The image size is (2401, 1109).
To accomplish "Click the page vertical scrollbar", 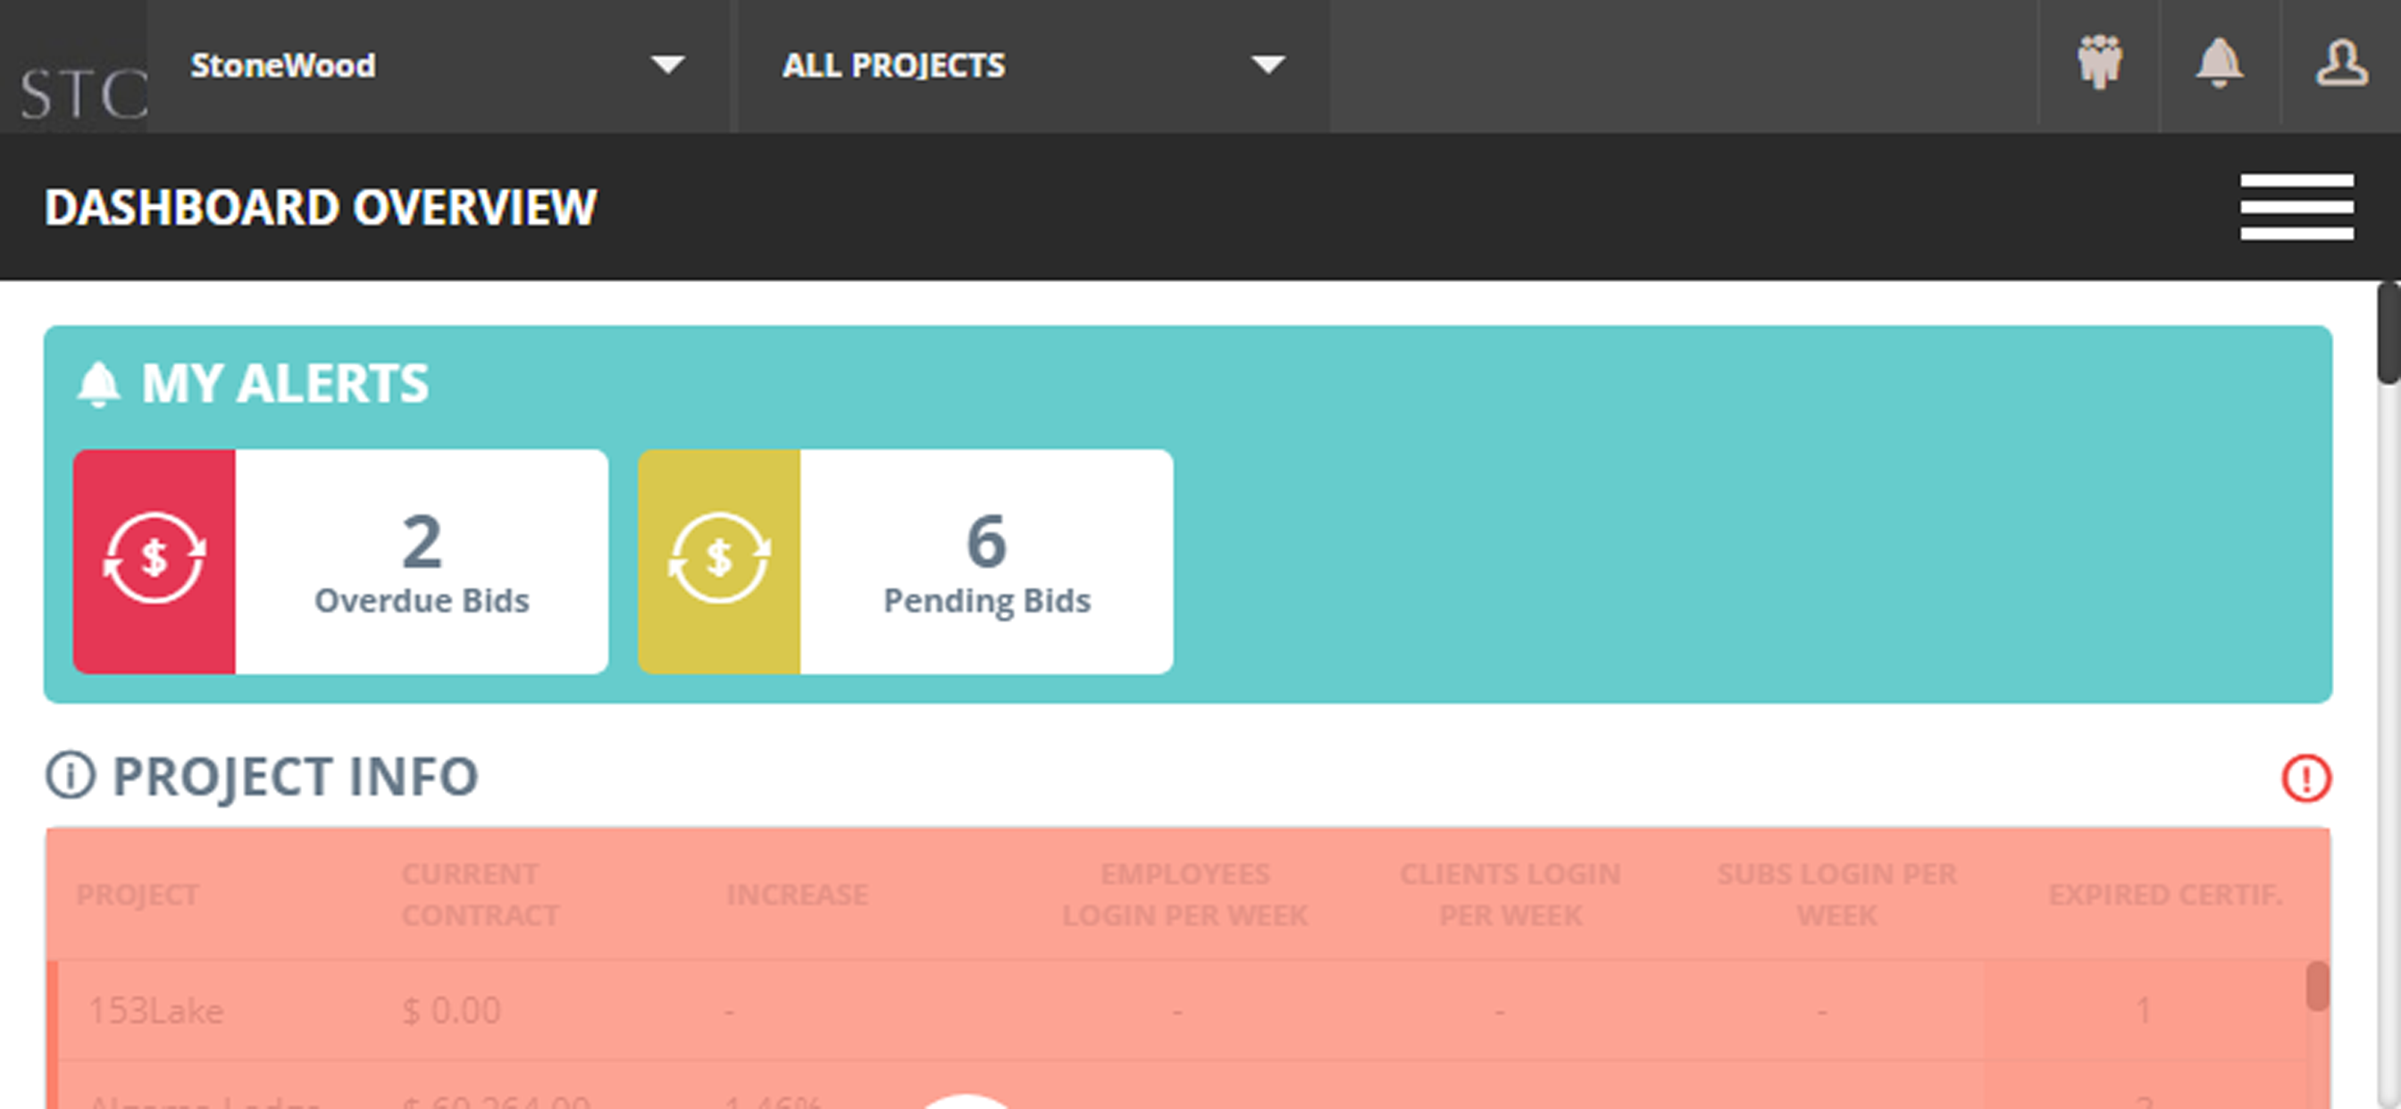I will click(2388, 695).
